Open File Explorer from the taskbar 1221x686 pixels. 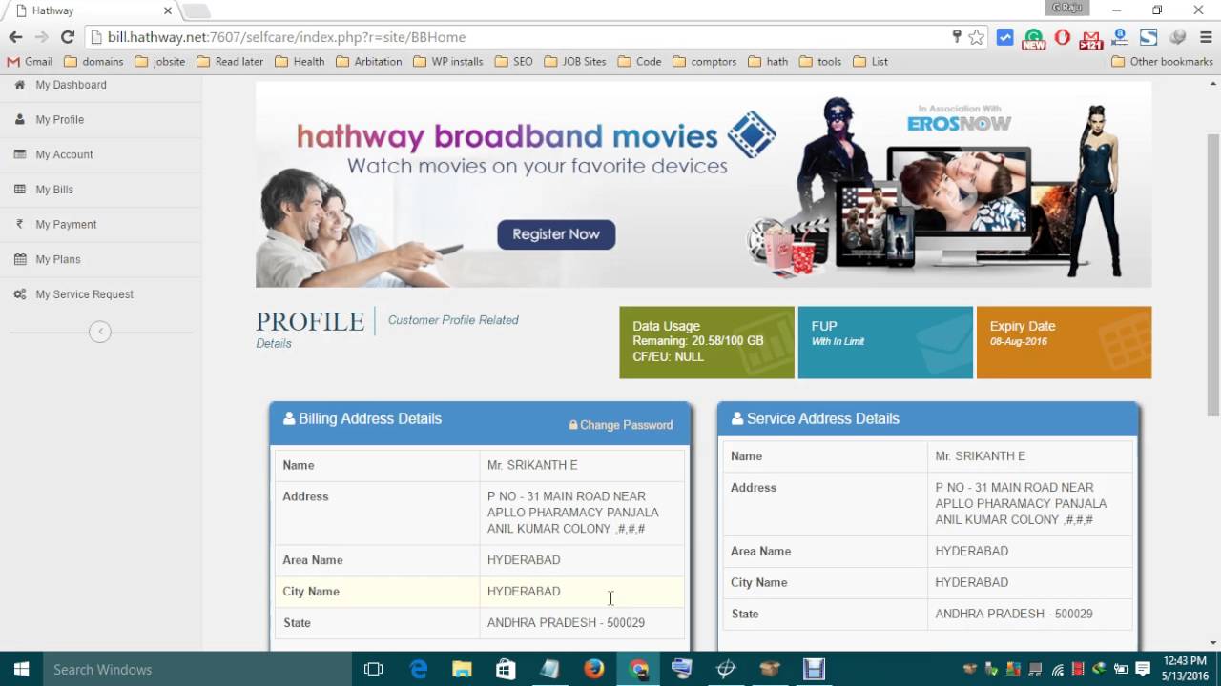coord(462,669)
